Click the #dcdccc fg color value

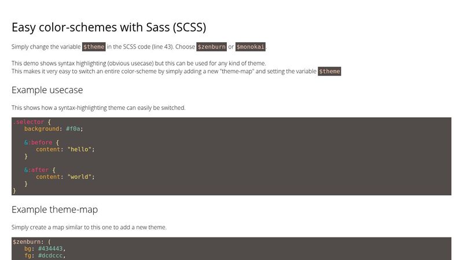click(52, 255)
